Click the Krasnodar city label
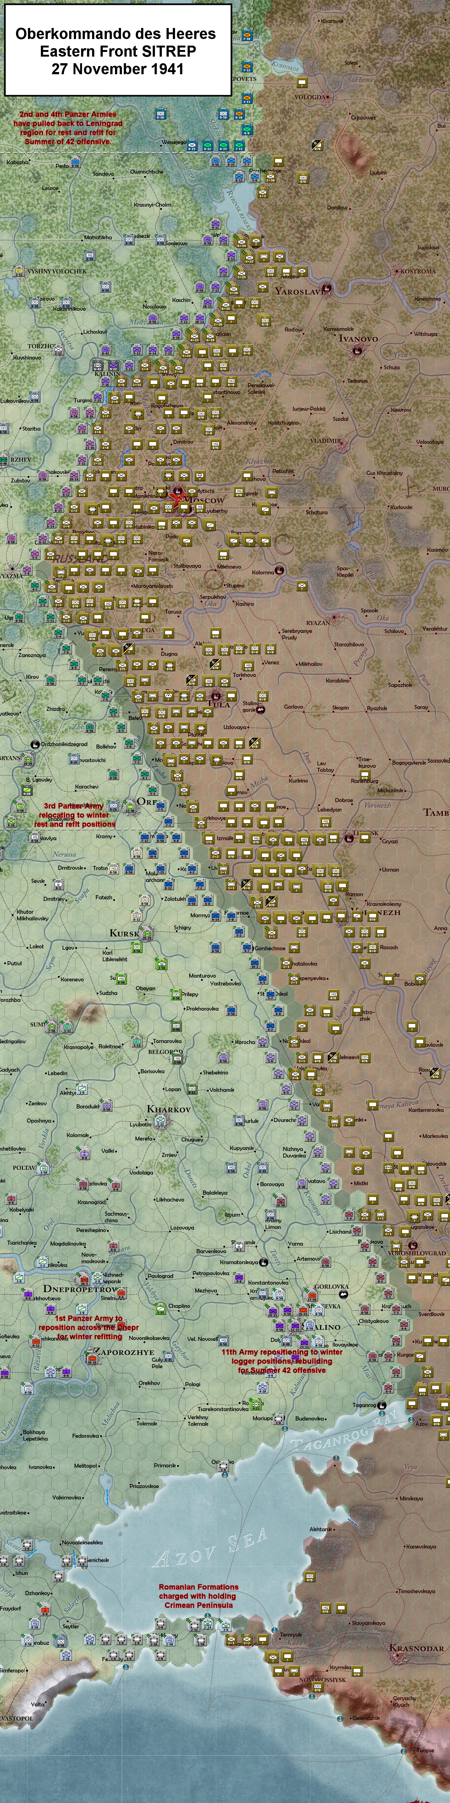 pos(416,1648)
